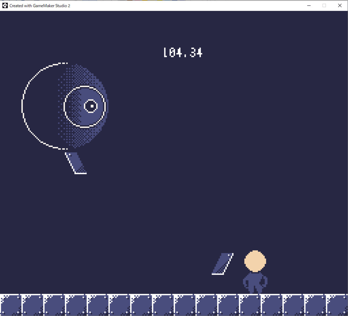The height and width of the screenshot is (316, 348).
Task: Click the slanted shard beside the player
Action: (x=223, y=264)
